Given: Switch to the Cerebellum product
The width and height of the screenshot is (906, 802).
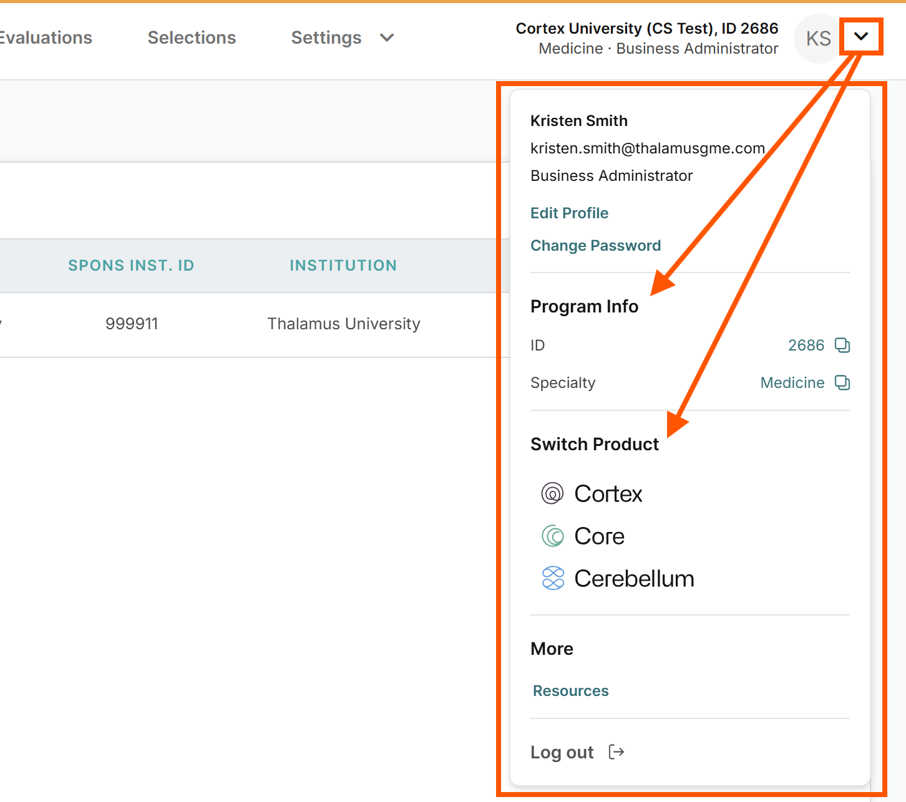Looking at the screenshot, I should (618, 578).
